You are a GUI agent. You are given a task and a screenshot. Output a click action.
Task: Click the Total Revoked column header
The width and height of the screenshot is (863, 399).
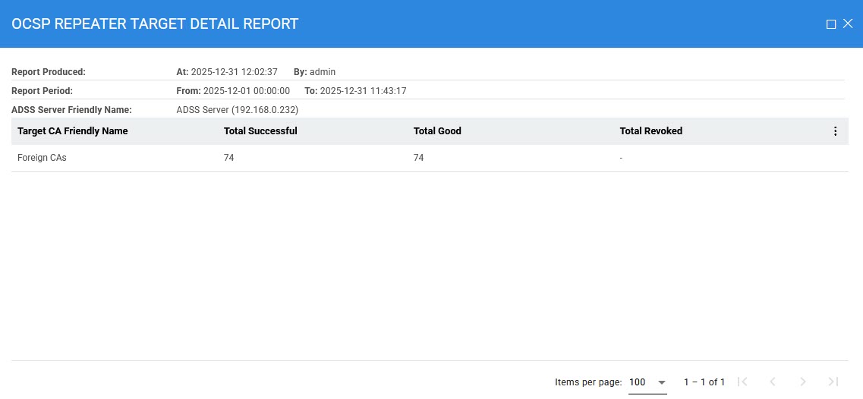coord(650,131)
